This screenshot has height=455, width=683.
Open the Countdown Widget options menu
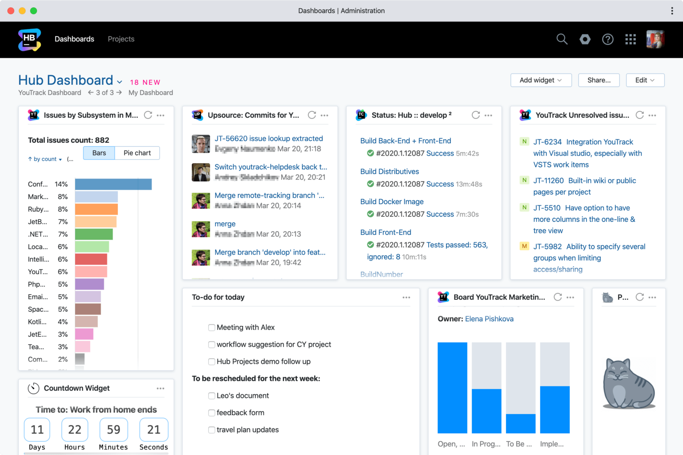(161, 388)
